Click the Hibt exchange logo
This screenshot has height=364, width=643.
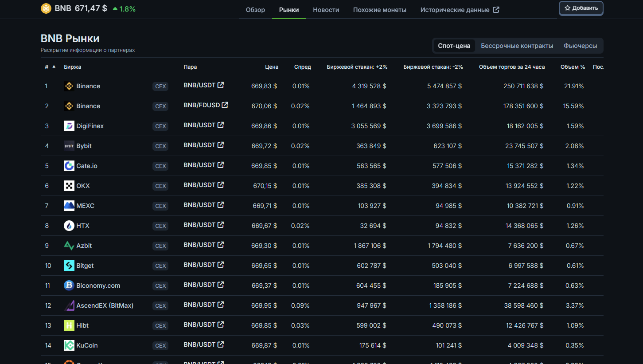69,325
